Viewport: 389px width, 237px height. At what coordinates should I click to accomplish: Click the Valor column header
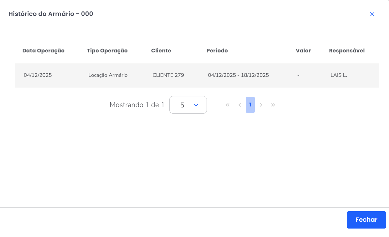(x=303, y=51)
